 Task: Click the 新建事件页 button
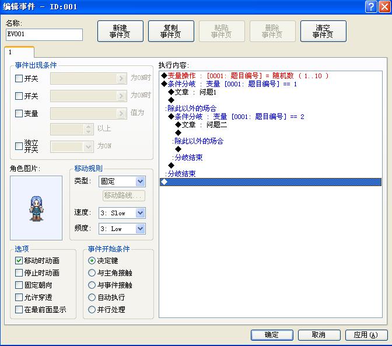click(x=120, y=32)
